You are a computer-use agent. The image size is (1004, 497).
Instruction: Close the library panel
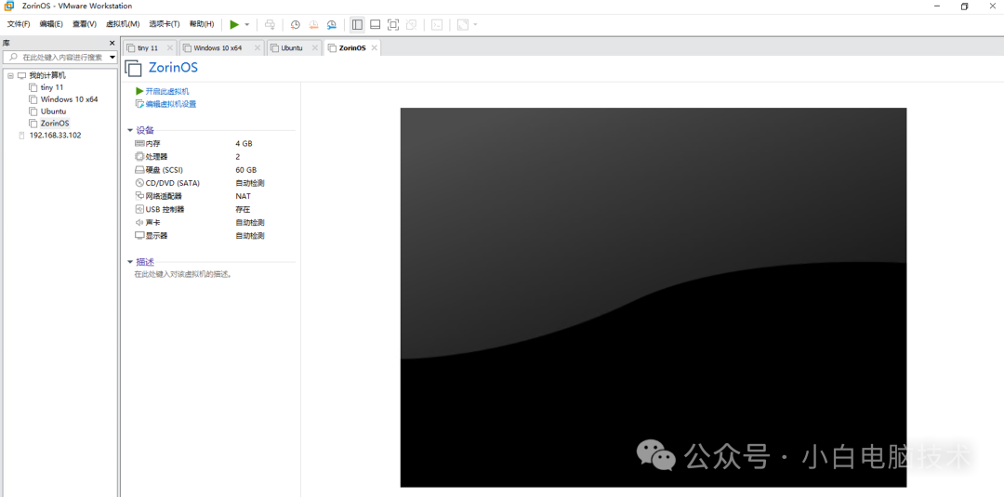[112, 43]
